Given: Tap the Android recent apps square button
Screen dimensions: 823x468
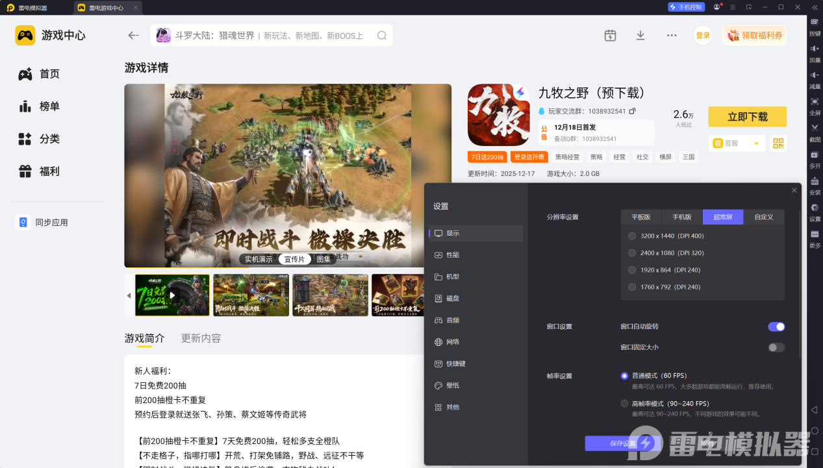Looking at the screenshot, I should [815, 451].
